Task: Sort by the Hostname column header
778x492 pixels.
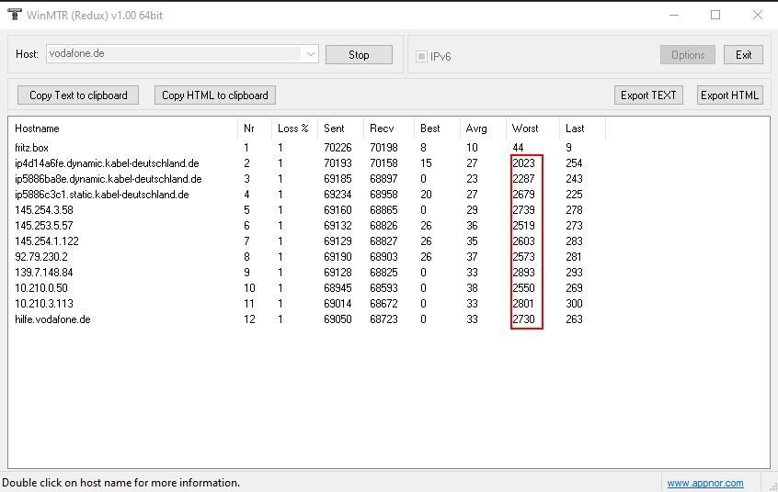Action: (x=123, y=129)
